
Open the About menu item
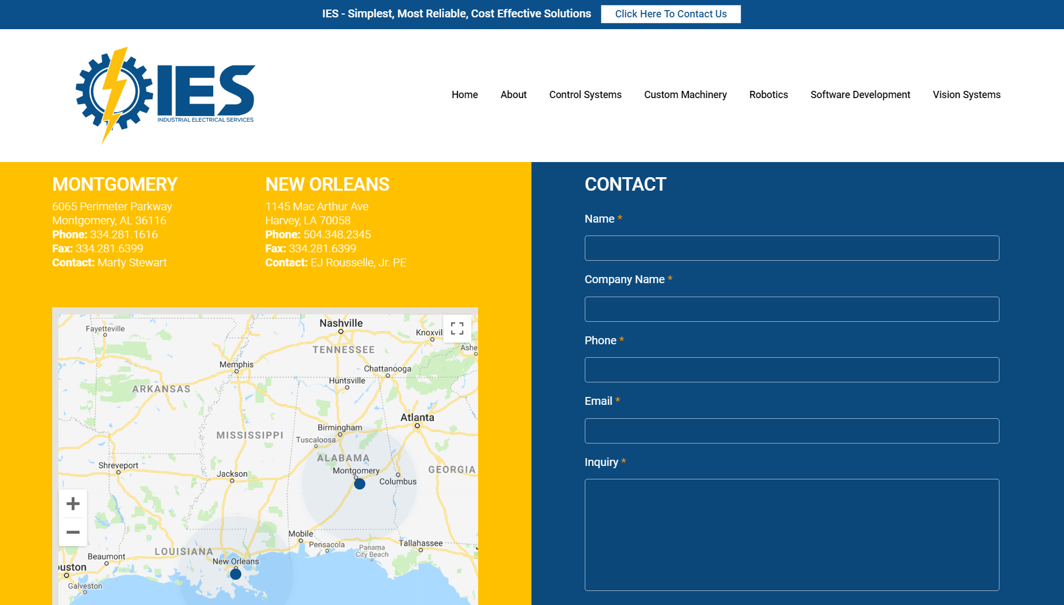(513, 95)
